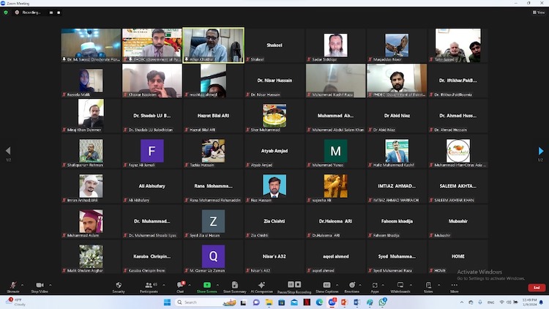Viewport: 549px width, 309px height.
Task: Open the View layout dropdown
Action: [540, 12]
